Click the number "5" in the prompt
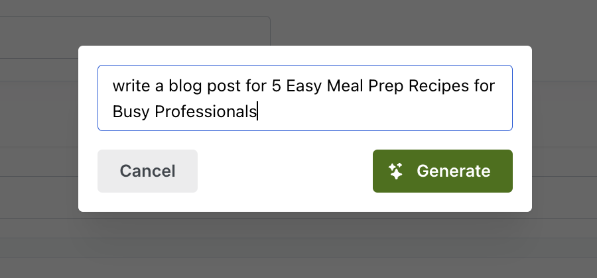The image size is (597, 278). tap(276, 86)
